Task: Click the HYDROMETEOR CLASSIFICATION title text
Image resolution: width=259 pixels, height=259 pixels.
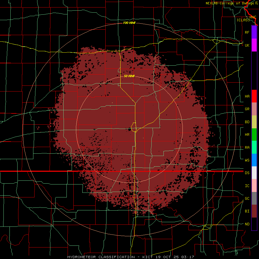Action: [101, 257]
